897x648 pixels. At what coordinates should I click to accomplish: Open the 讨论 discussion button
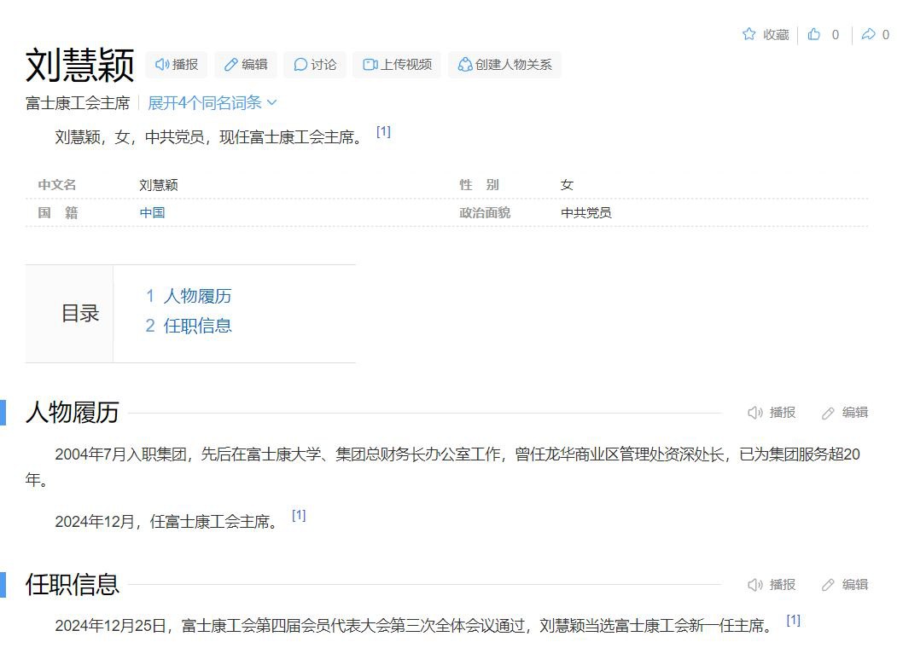[x=315, y=65]
